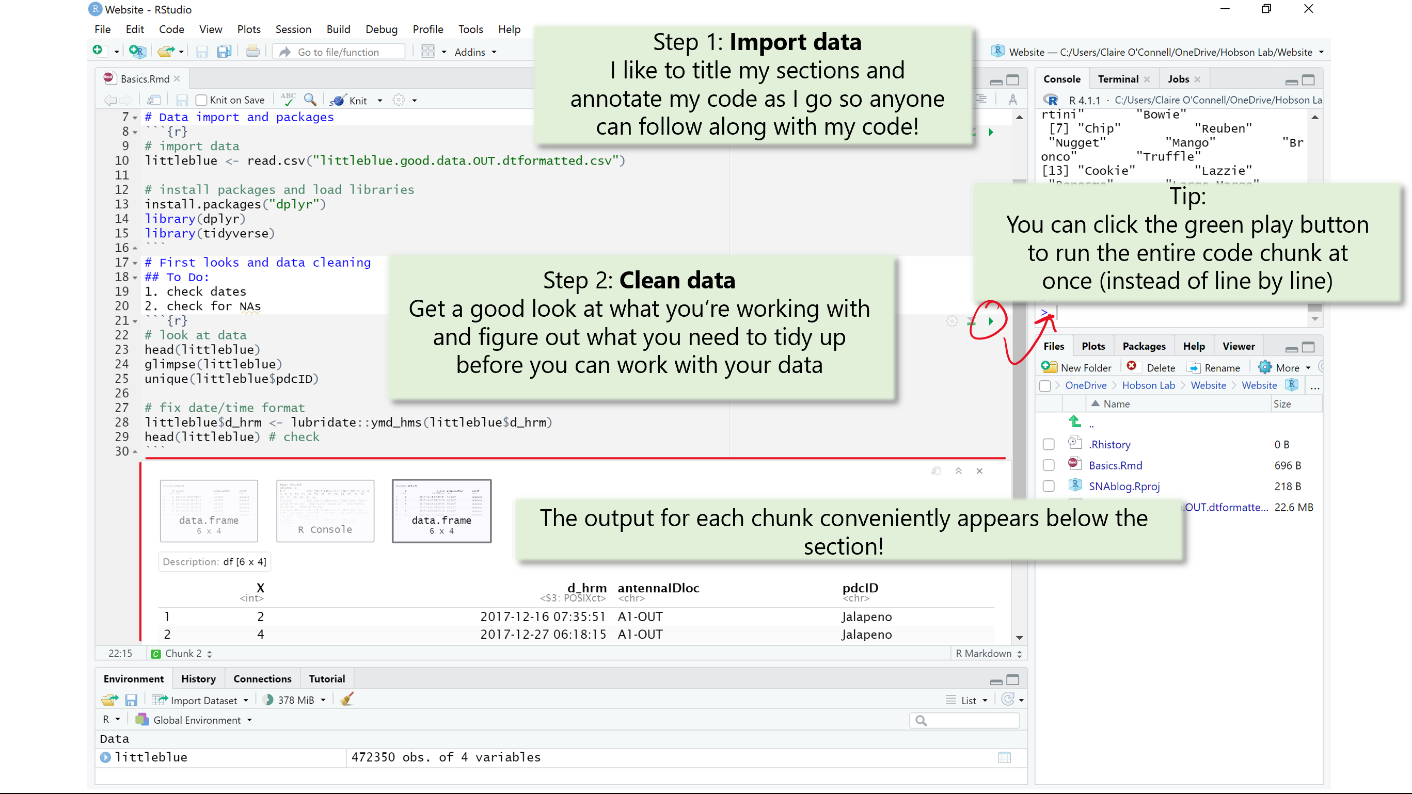Open the Import Dataset dropdown
The image size is (1412, 794).
click(x=201, y=701)
